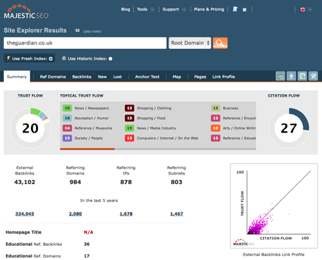The width and height of the screenshot is (322, 260).
Task: Click the play video link text
Action: tap(92, 32)
